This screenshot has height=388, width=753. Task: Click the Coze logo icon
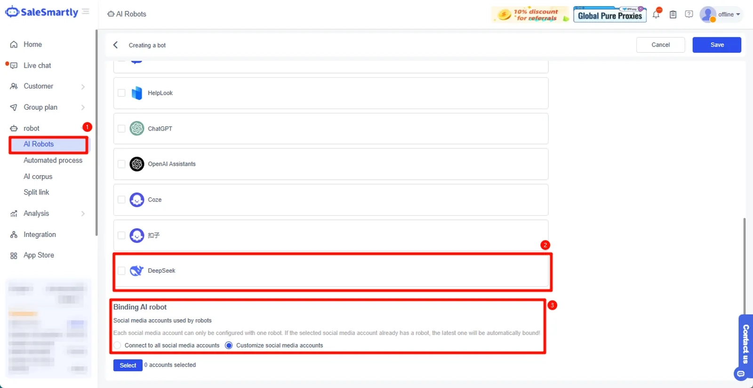coord(137,200)
